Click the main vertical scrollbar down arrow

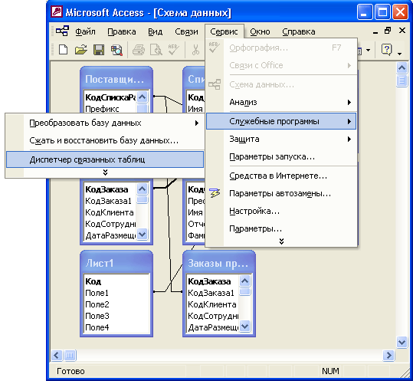pos(402,342)
